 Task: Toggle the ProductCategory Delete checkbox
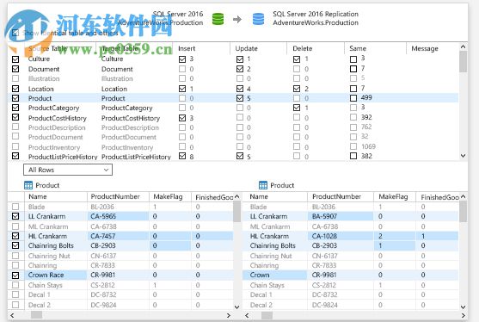point(297,108)
